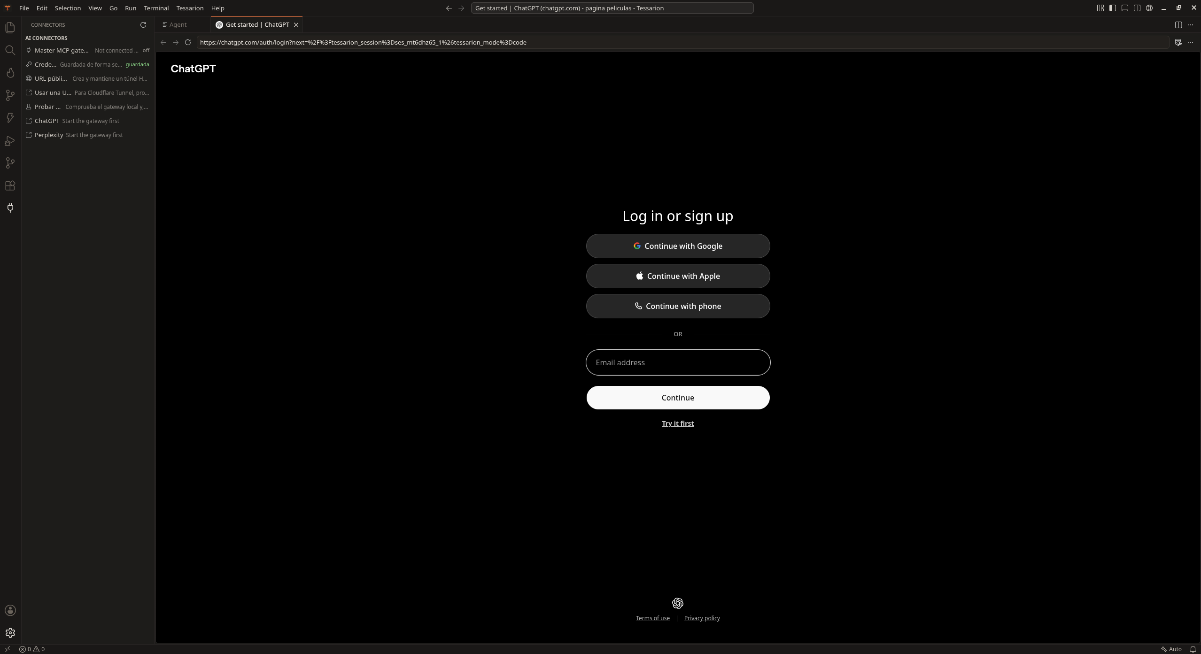Image resolution: width=1201 pixels, height=654 pixels.
Task: Click the browser toolbar icon beside the address bar
Action: [x=1178, y=42]
